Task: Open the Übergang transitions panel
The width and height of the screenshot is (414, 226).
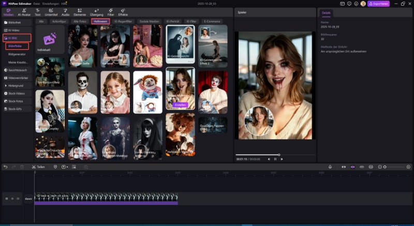Action: pyautogui.click(x=96, y=12)
